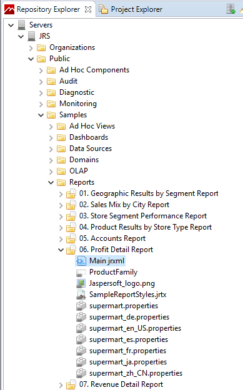This screenshot has height=390, width=243.
Task: Click the Organizations folder icon
Action: pos(41,47)
